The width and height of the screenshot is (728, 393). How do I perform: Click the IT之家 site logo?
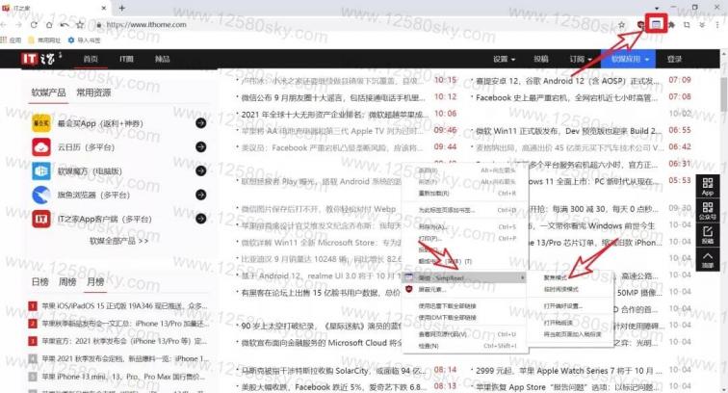[40, 59]
